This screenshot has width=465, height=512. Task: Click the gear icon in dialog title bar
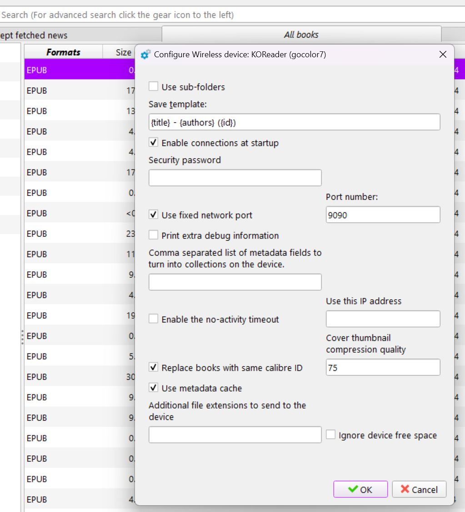click(x=145, y=55)
